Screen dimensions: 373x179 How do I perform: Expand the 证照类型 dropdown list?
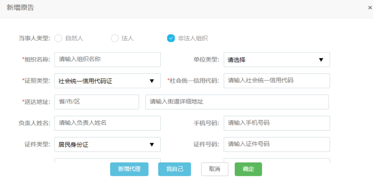click(x=107, y=81)
